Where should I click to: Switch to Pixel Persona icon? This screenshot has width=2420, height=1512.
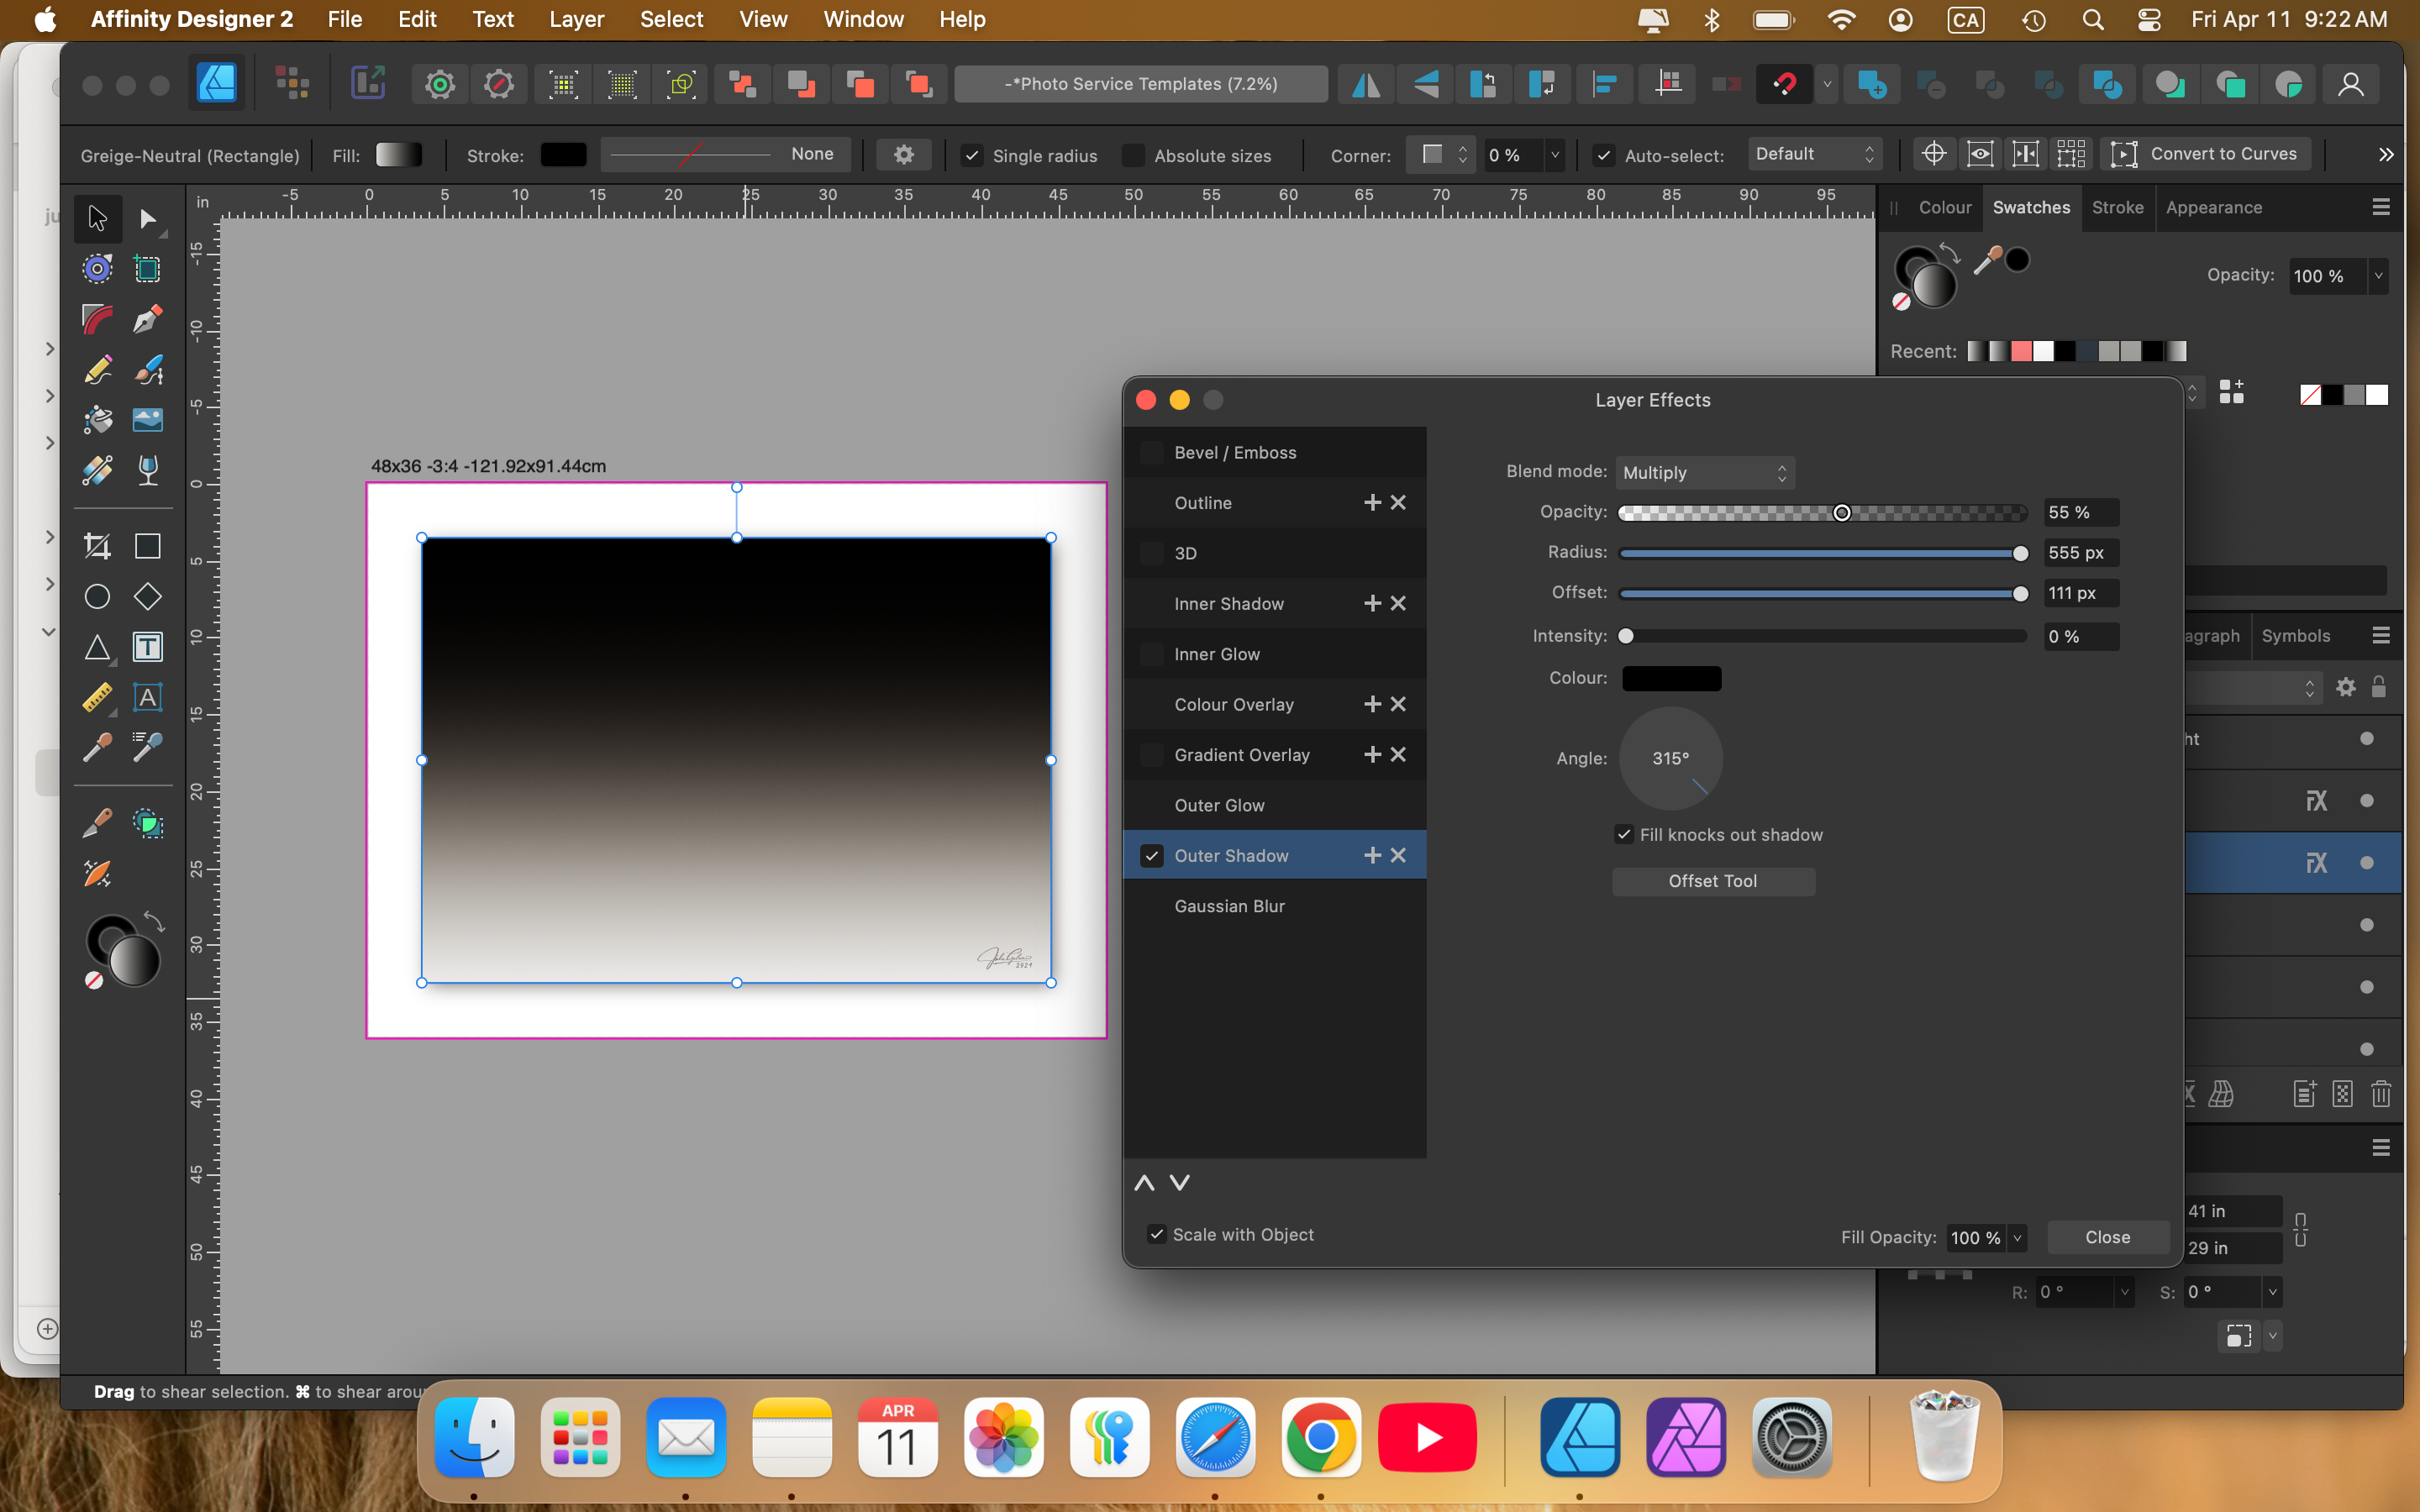coord(292,84)
